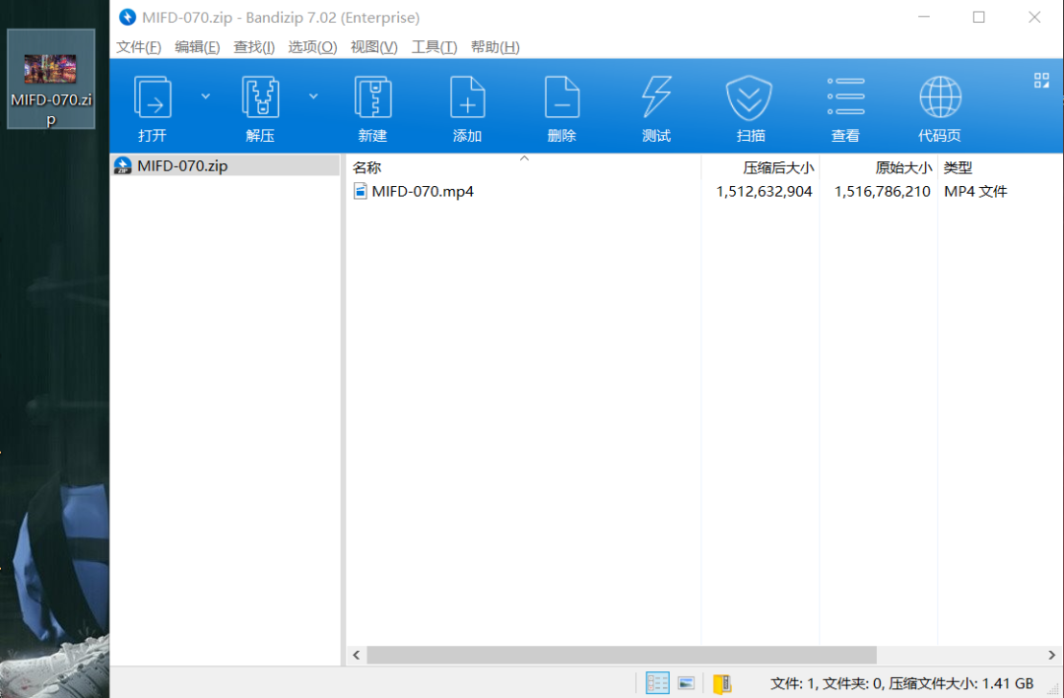Open the 视图(V) menu
1064x698 pixels.
pyautogui.click(x=374, y=47)
